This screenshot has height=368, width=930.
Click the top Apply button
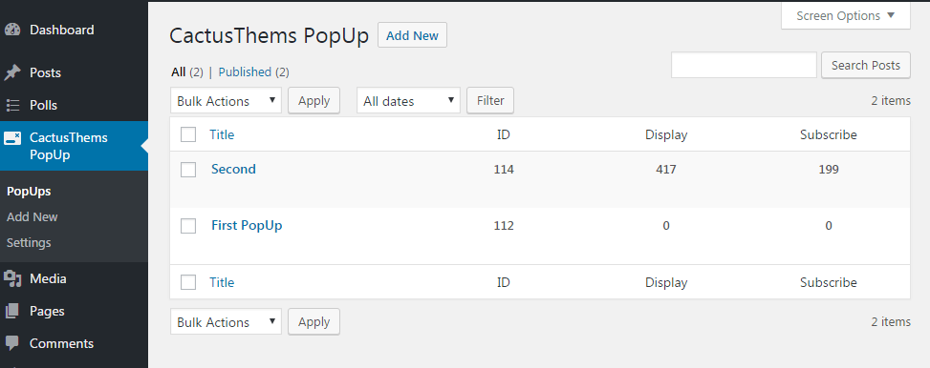[x=314, y=100]
